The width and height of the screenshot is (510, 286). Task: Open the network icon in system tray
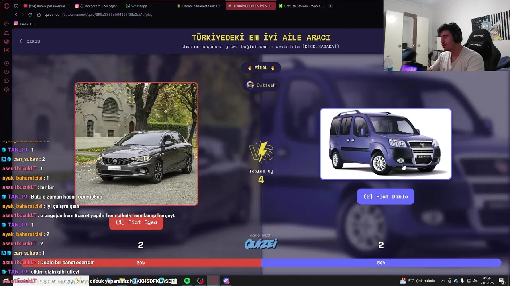pos(469,281)
